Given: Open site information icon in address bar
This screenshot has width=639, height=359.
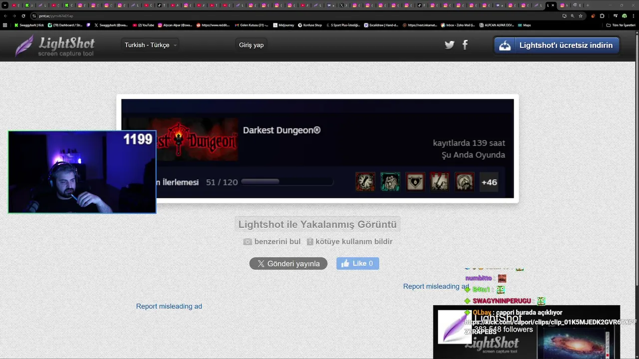Looking at the screenshot, I should click(x=34, y=16).
